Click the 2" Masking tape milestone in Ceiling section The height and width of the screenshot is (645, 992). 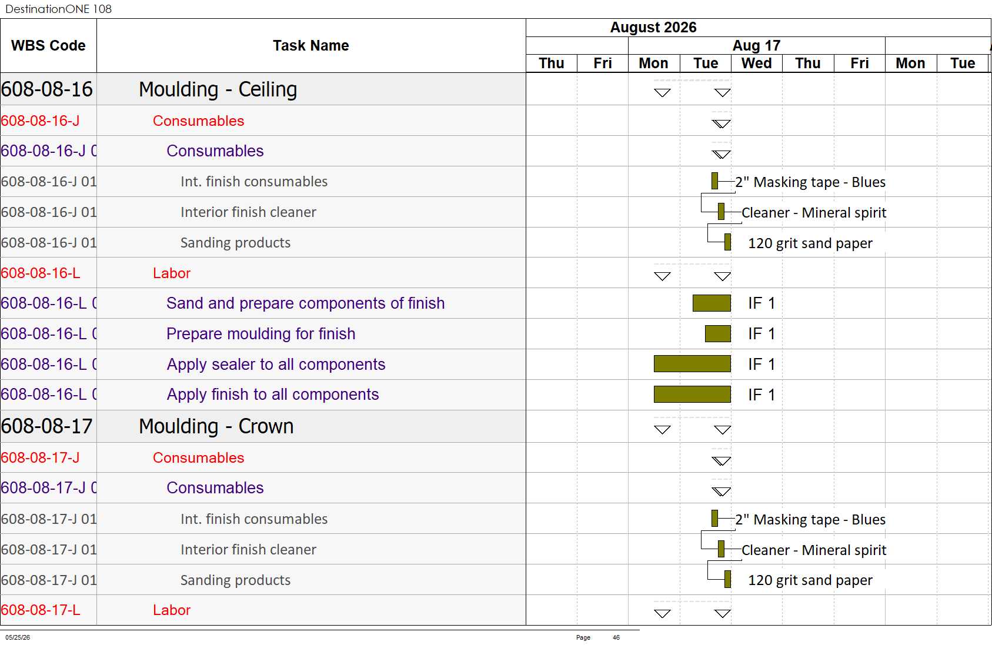click(714, 181)
